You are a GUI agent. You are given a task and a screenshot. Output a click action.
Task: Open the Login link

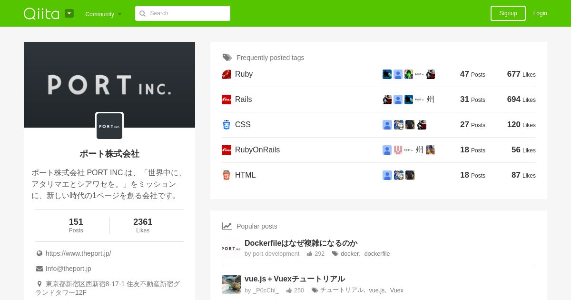coord(540,13)
